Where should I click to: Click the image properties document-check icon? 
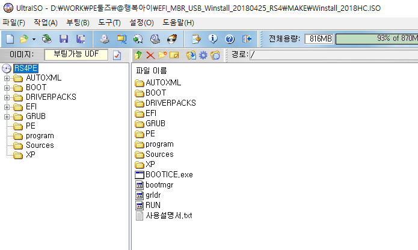coord(117,55)
